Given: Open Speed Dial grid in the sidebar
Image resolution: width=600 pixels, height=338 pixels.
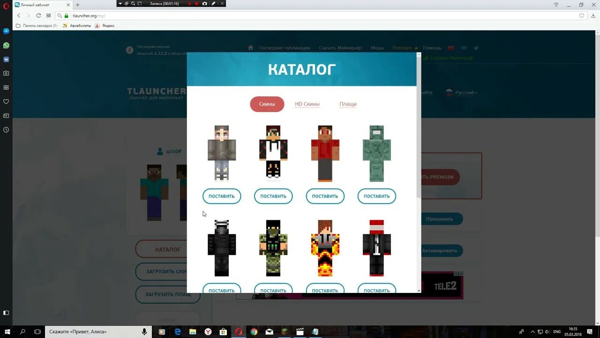Looking at the screenshot, I should click(x=6, y=87).
